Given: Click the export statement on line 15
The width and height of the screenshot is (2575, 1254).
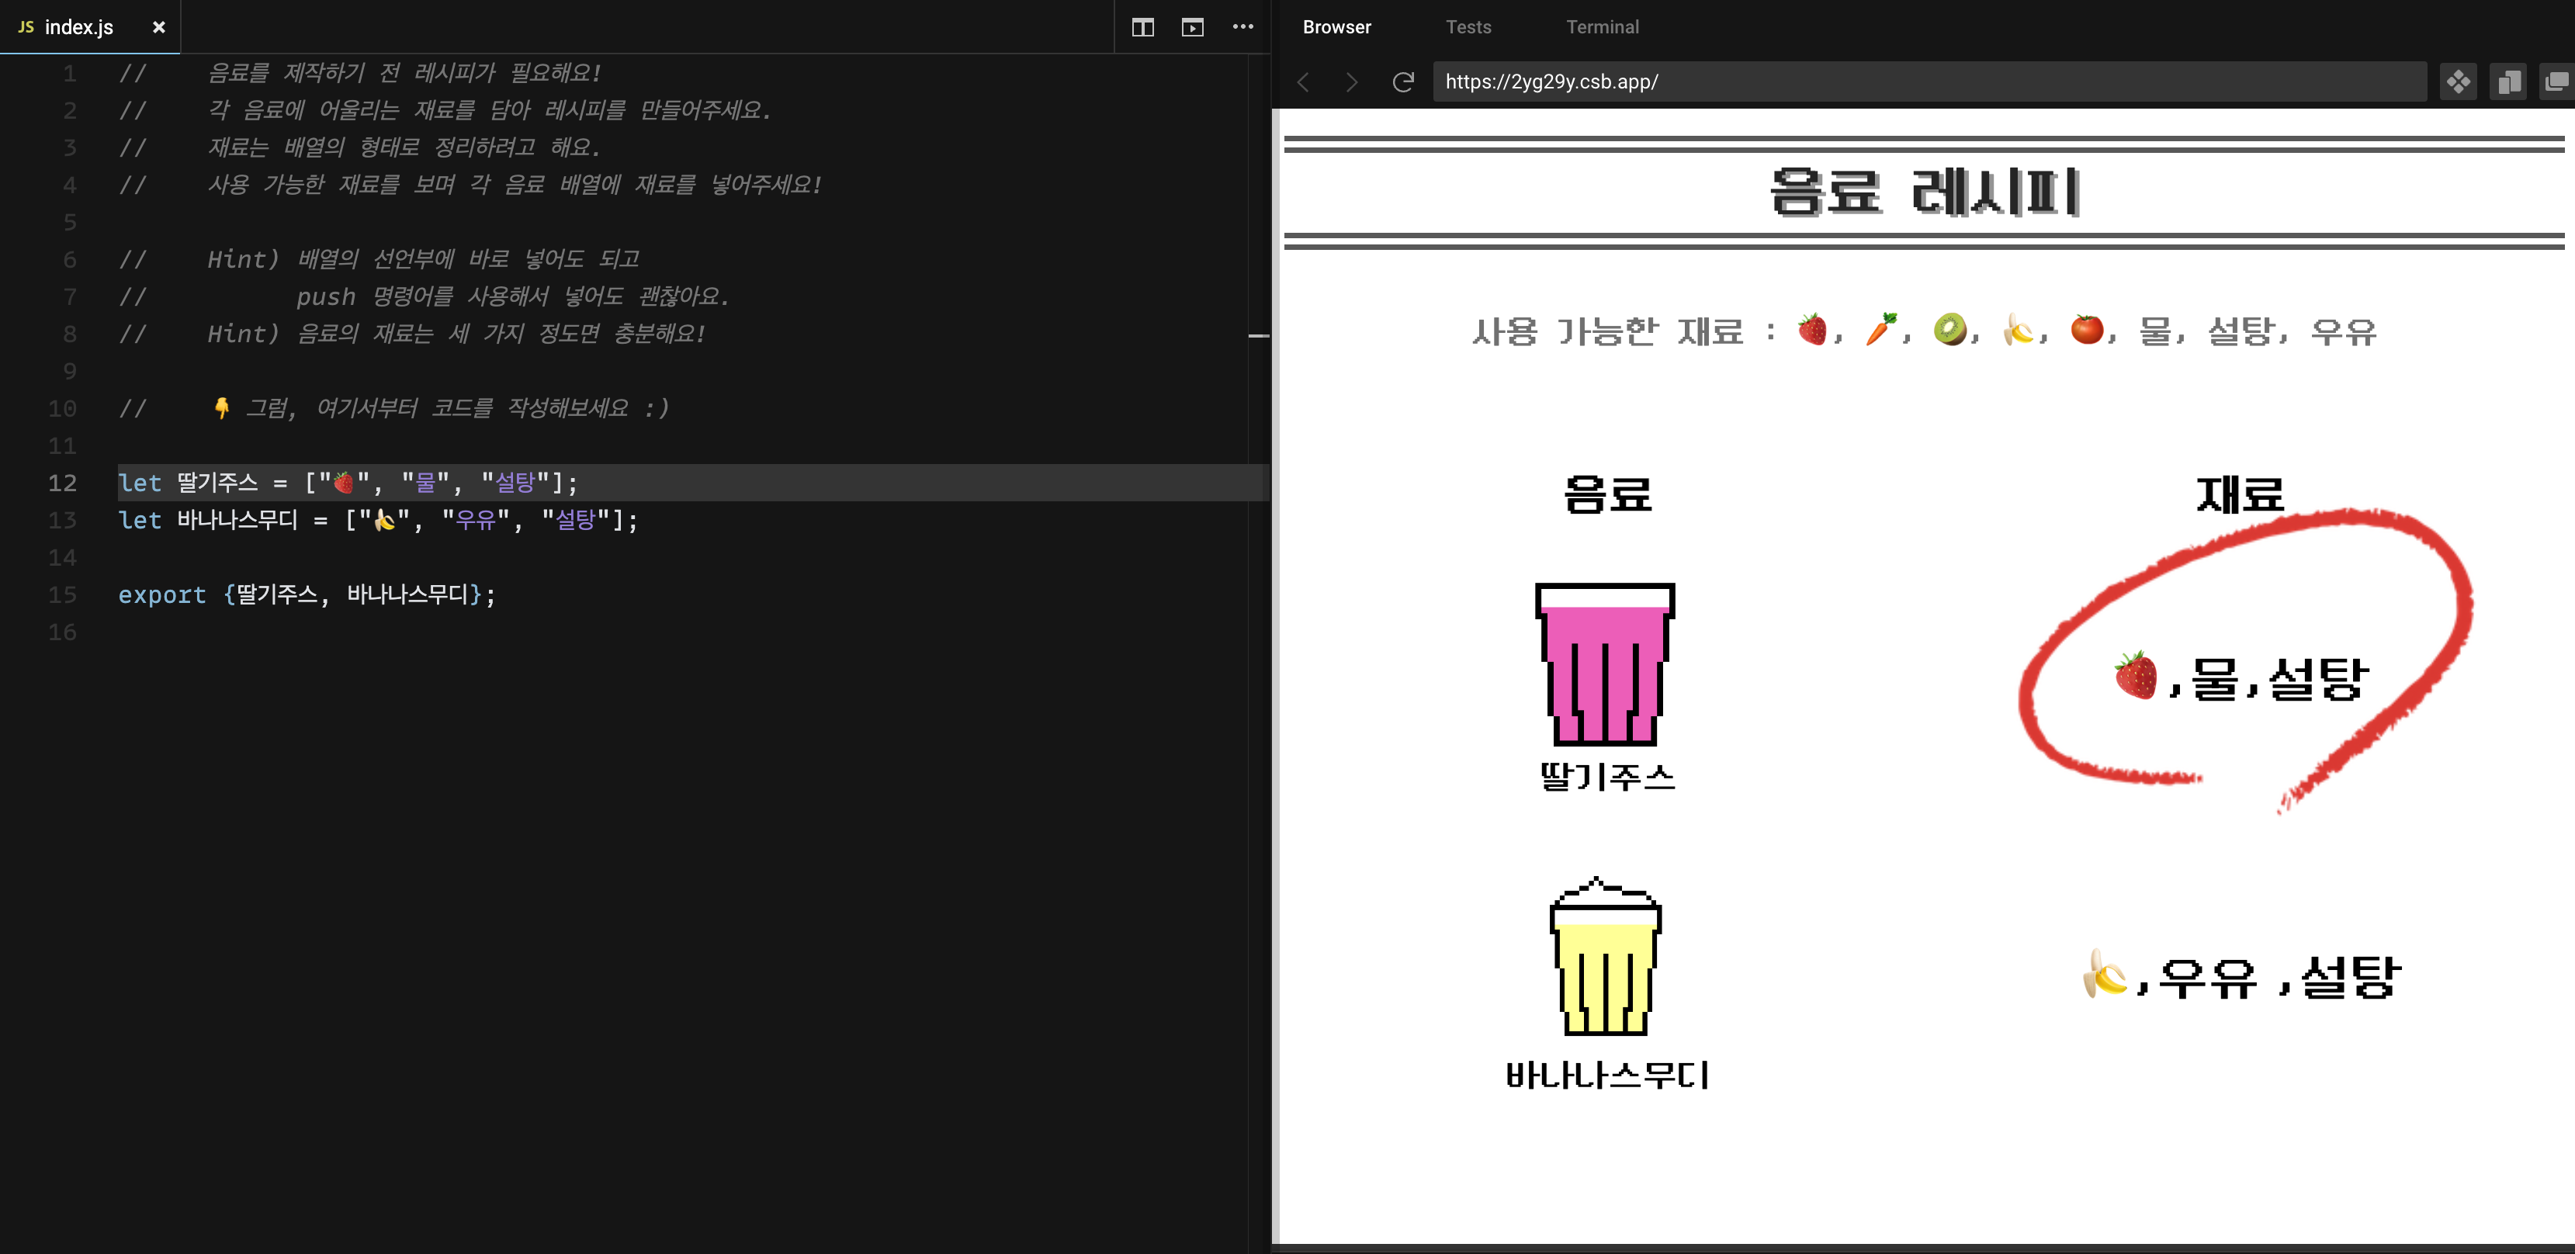Looking at the screenshot, I should coord(306,594).
